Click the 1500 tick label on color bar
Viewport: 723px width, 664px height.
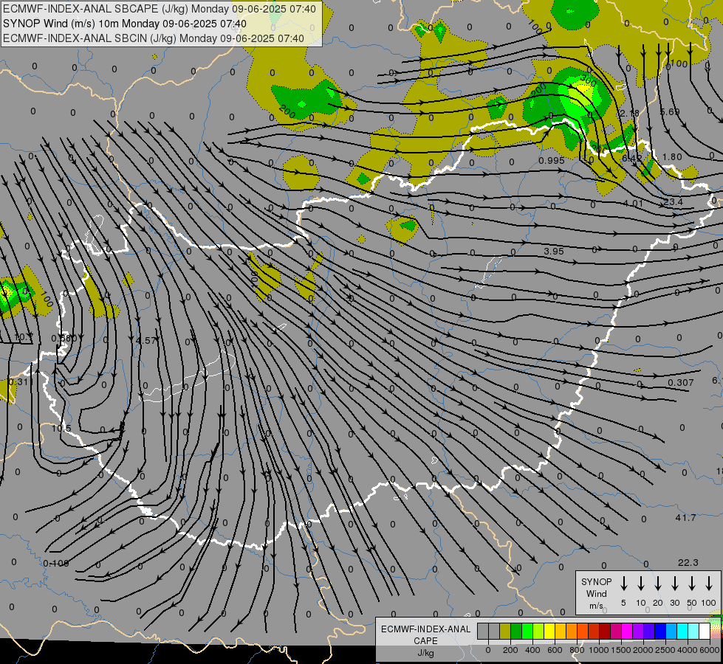pyautogui.click(x=620, y=650)
